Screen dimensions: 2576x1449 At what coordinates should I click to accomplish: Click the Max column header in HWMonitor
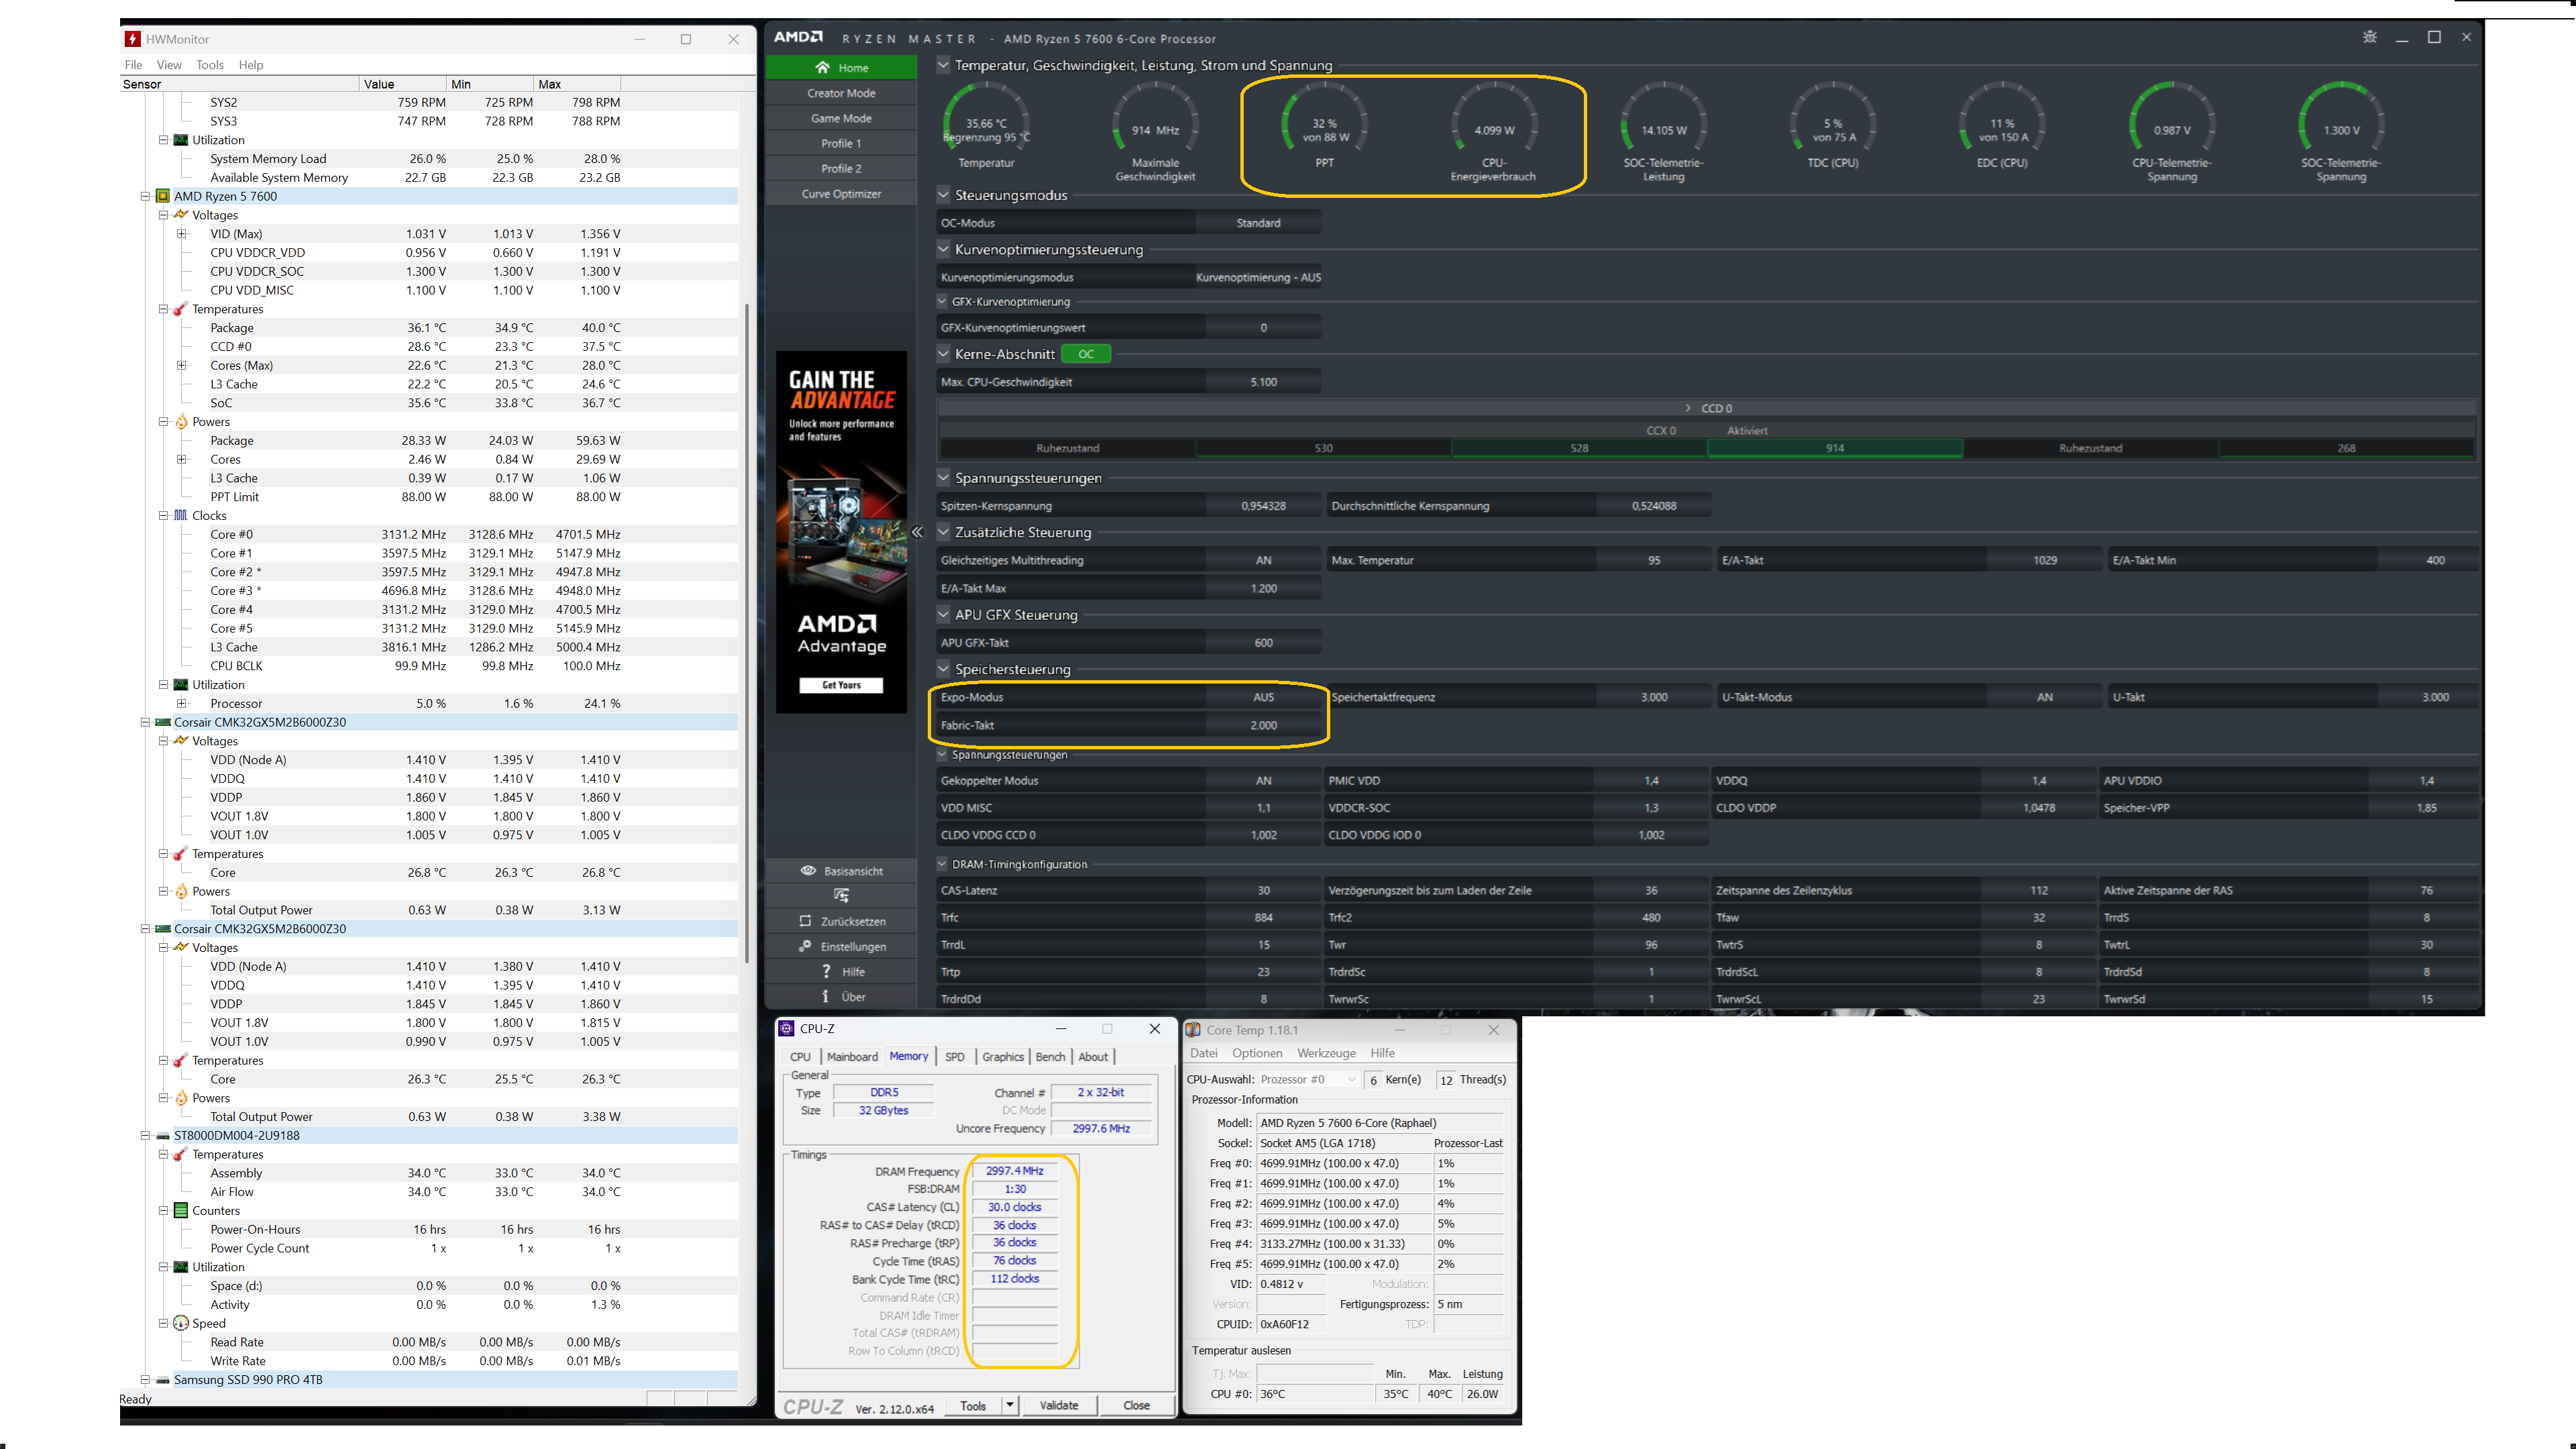(577, 84)
